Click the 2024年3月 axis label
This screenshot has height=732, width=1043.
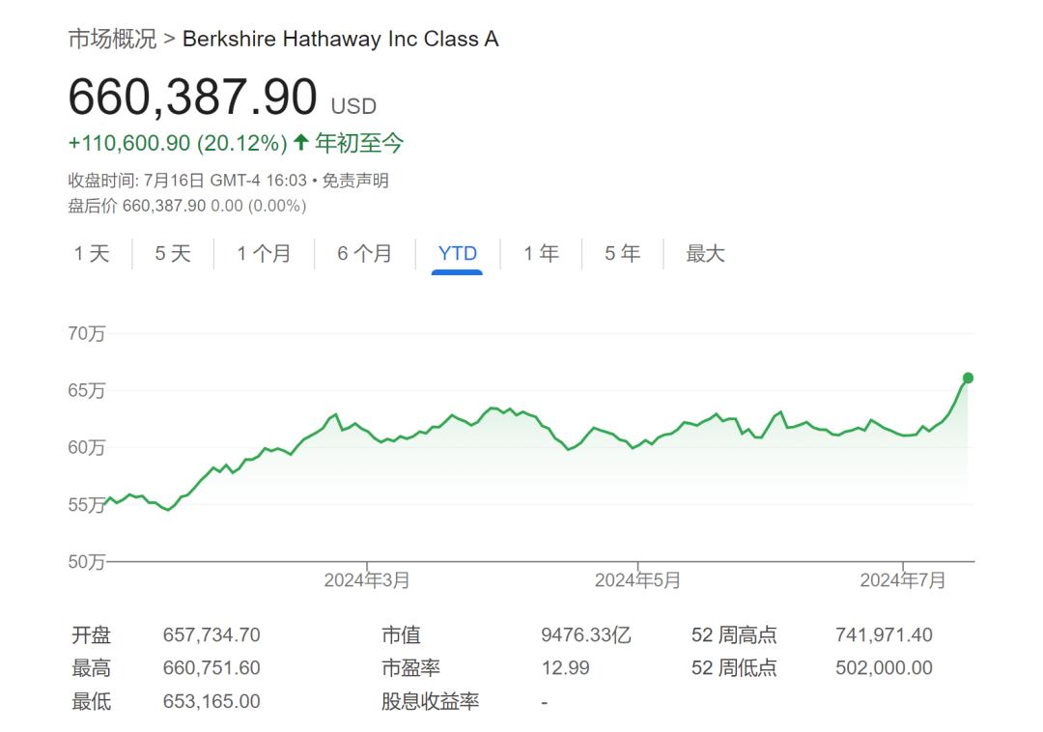pos(367,580)
